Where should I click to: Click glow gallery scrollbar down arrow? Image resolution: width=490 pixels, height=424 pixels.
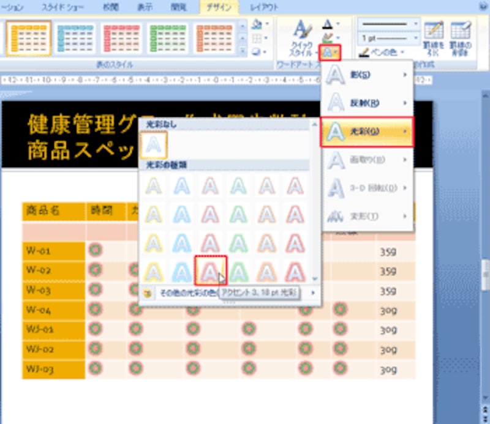point(315,278)
